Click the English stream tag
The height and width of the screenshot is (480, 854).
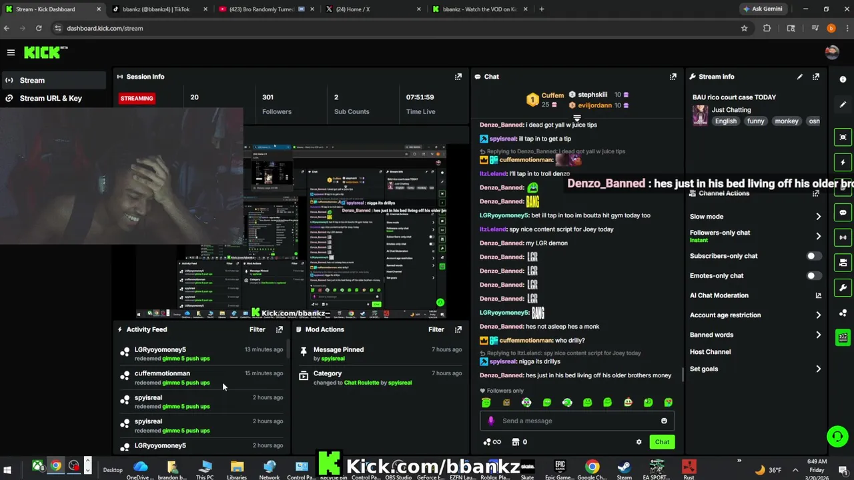(726, 121)
